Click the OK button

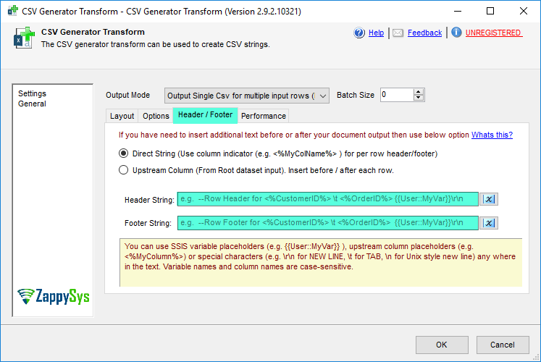[442, 345]
